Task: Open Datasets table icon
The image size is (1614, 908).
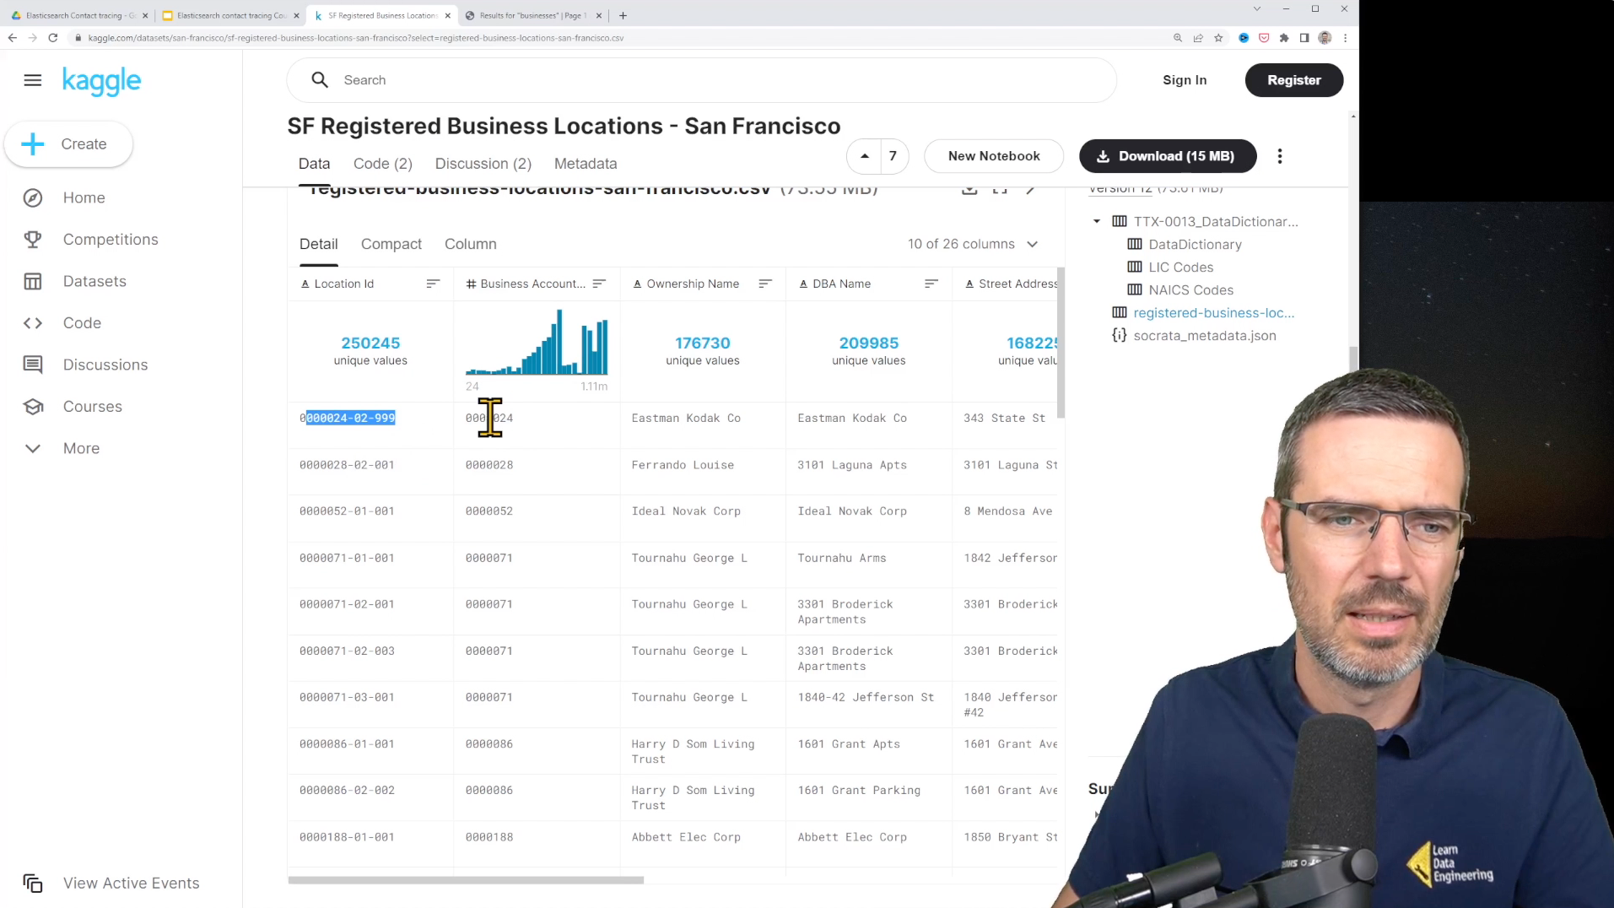Action: click(x=33, y=281)
